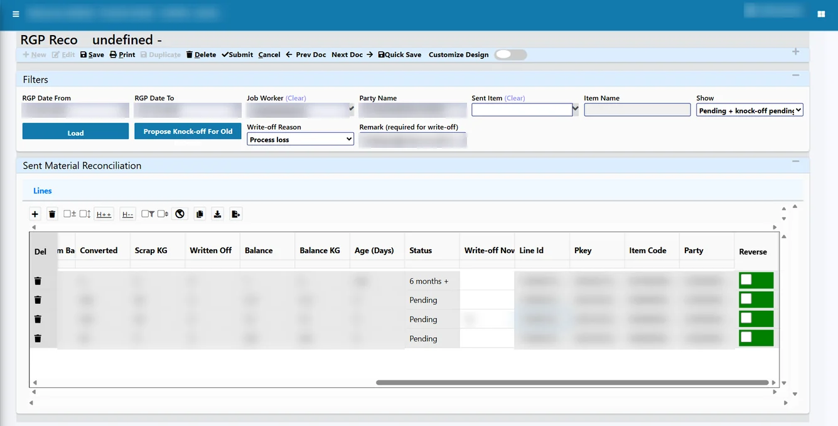Click Save in the document toolbar
Image resolution: width=838 pixels, height=426 pixels.
(92, 55)
